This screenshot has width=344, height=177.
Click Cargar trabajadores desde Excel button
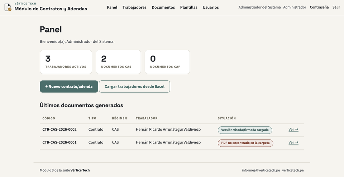pos(134,86)
